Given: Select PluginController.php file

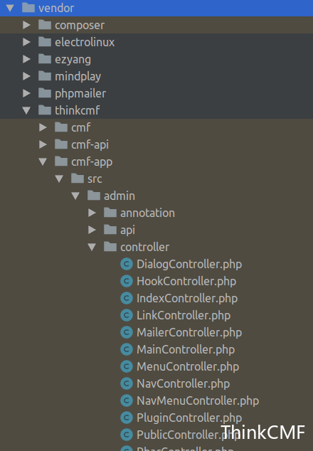Looking at the screenshot, I should pyautogui.click(x=189, y=418).
